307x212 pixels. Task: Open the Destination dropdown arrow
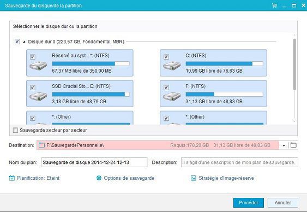click(x=284, y=145)
